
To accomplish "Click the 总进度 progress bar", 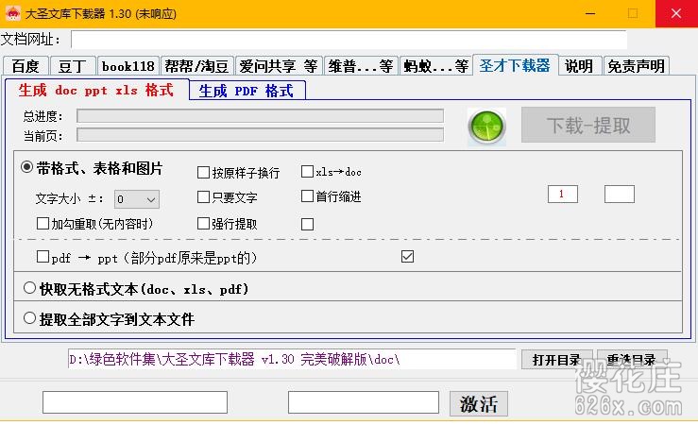I will click(260, 116).
